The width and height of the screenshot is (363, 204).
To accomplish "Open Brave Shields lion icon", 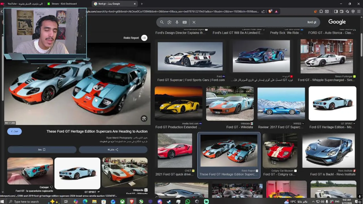I will coord(270,11).
